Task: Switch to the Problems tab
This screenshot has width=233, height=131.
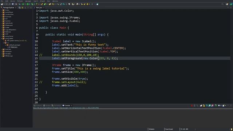Action: [x=38, y=106]
